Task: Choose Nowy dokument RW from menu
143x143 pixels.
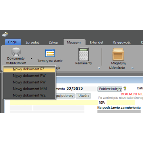Action: tap(29, 82)
